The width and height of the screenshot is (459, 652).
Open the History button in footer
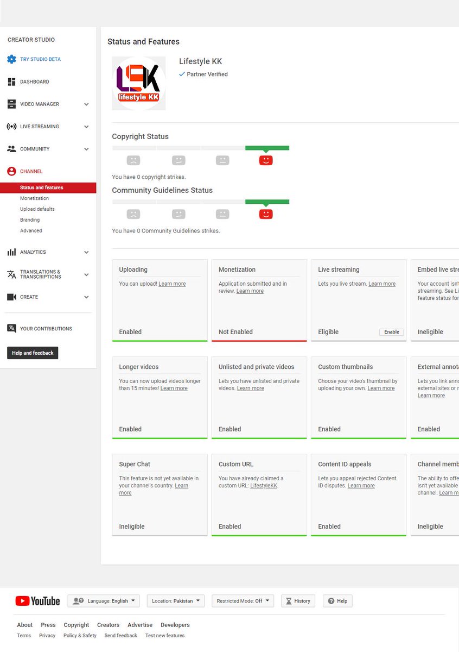point(298,601)
